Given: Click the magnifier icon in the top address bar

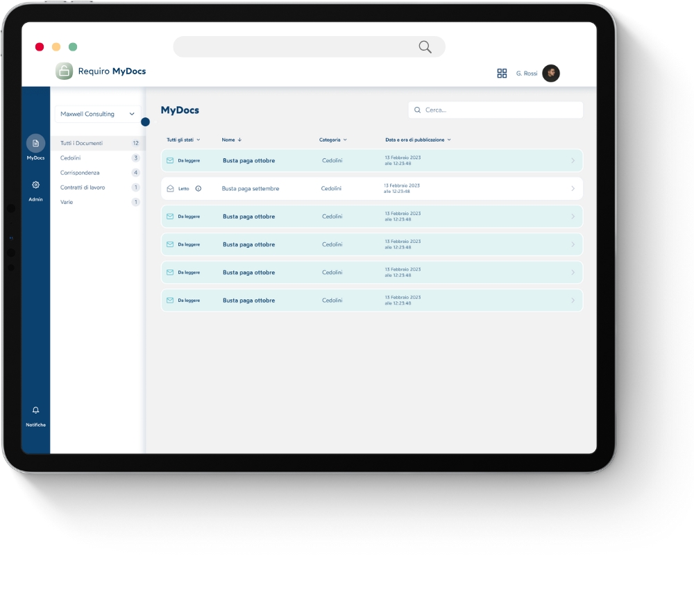Looking at the screenshot, I should (425, 47).
